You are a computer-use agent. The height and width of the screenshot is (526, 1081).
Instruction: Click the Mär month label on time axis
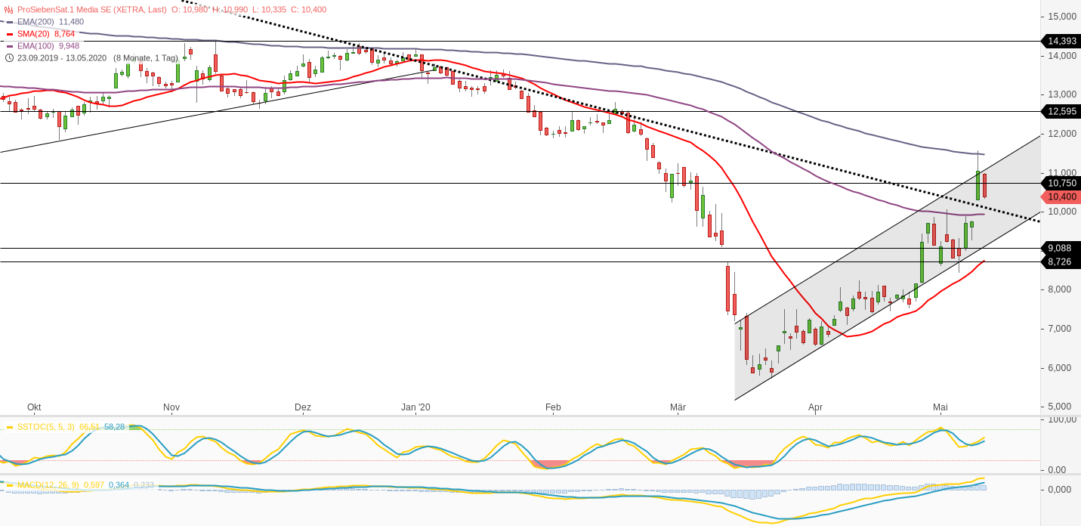[x=678, y=407]
